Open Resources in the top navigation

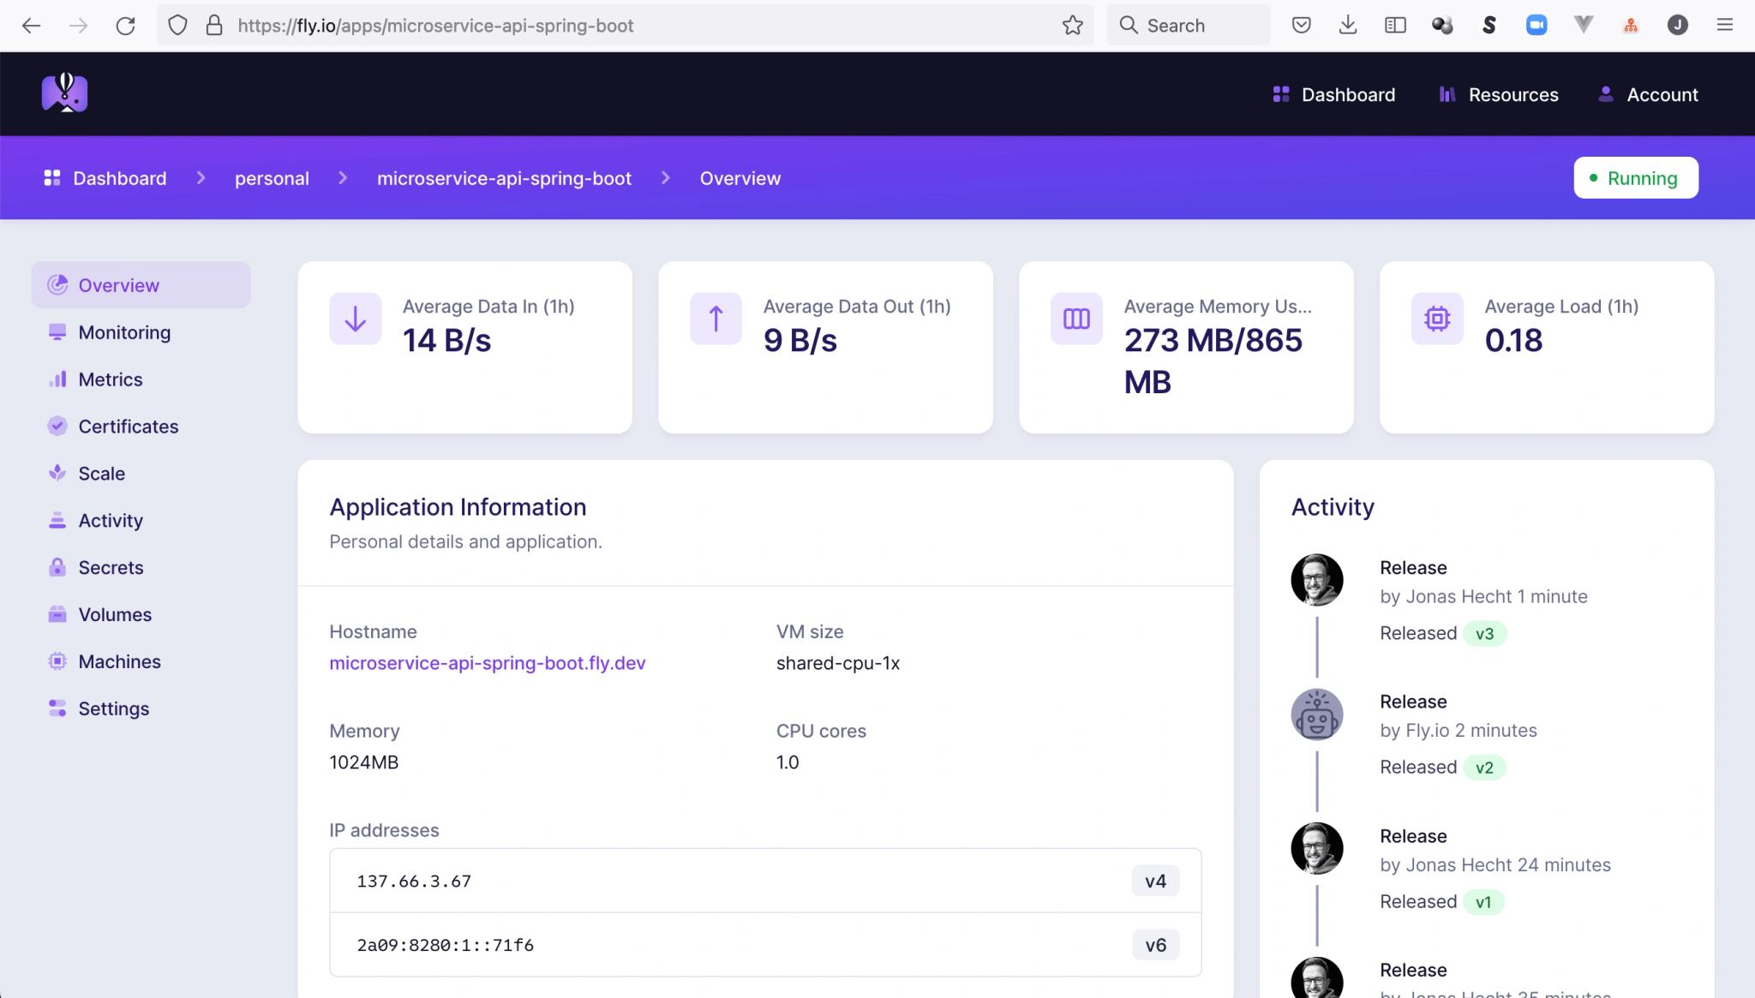click(1498, 94)
